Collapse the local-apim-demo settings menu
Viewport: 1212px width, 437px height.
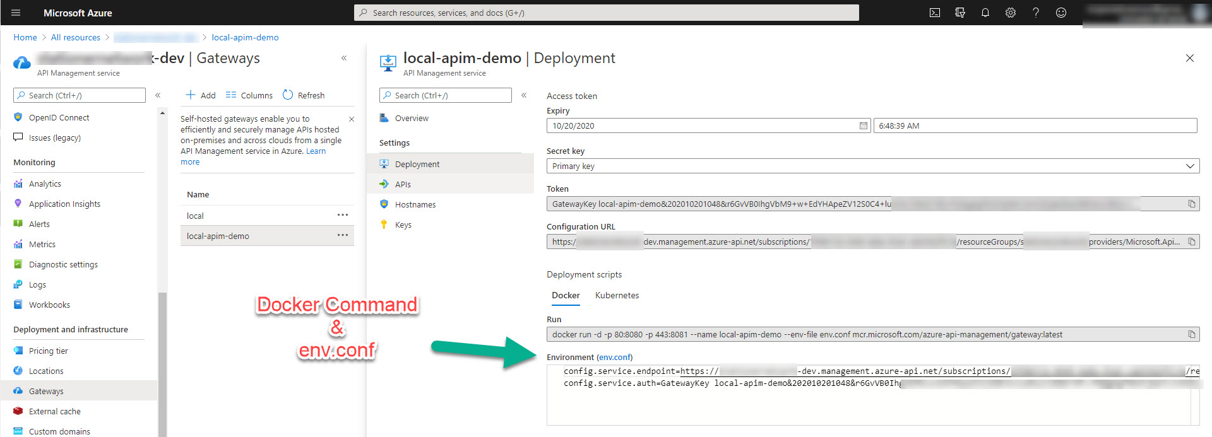pos(524,95)
